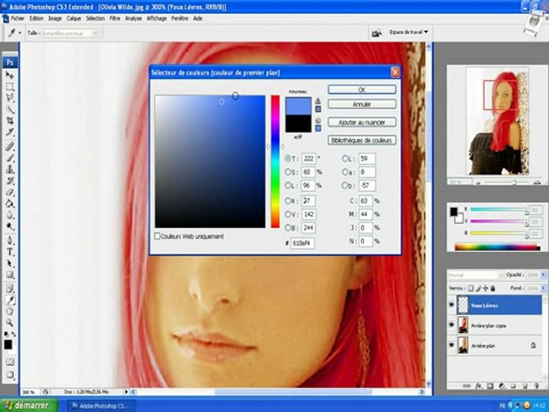Click add layer mask icon
The width and height of the screenshot is (549, 412).
coord(490,386)
